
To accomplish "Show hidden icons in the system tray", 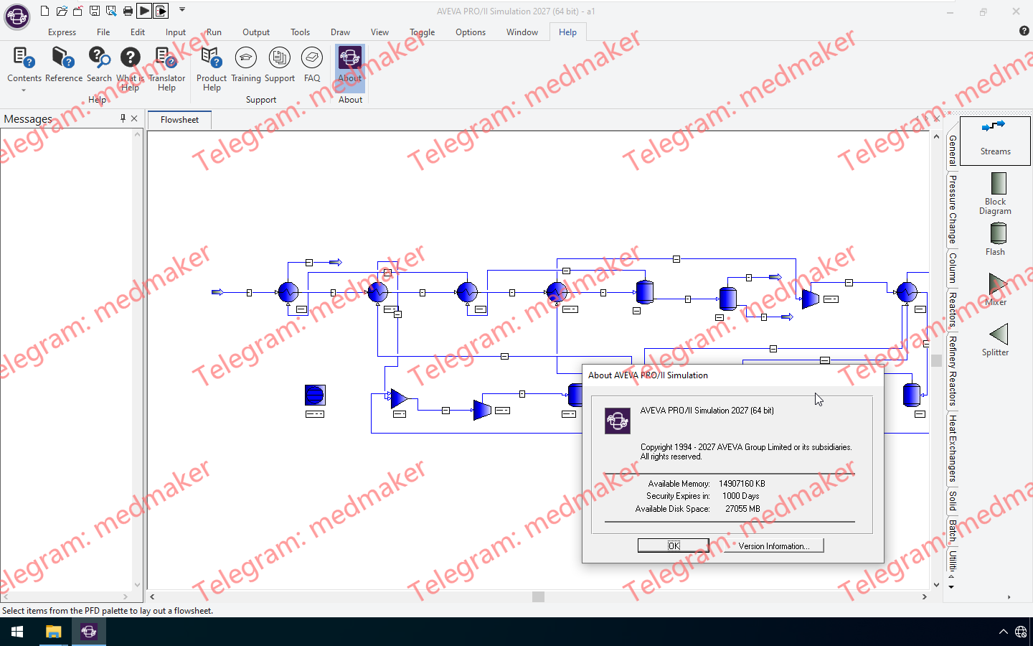I will click(1003, 632).
